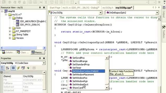166x93 pixels.
Task: Close the Resource View panel
Action: coord(44,7)
